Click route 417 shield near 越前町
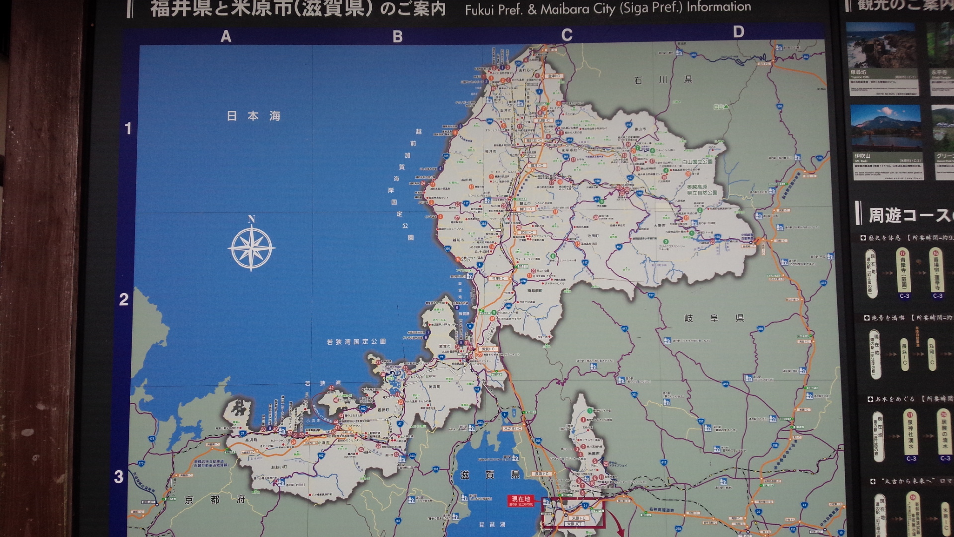 [466, 203]
